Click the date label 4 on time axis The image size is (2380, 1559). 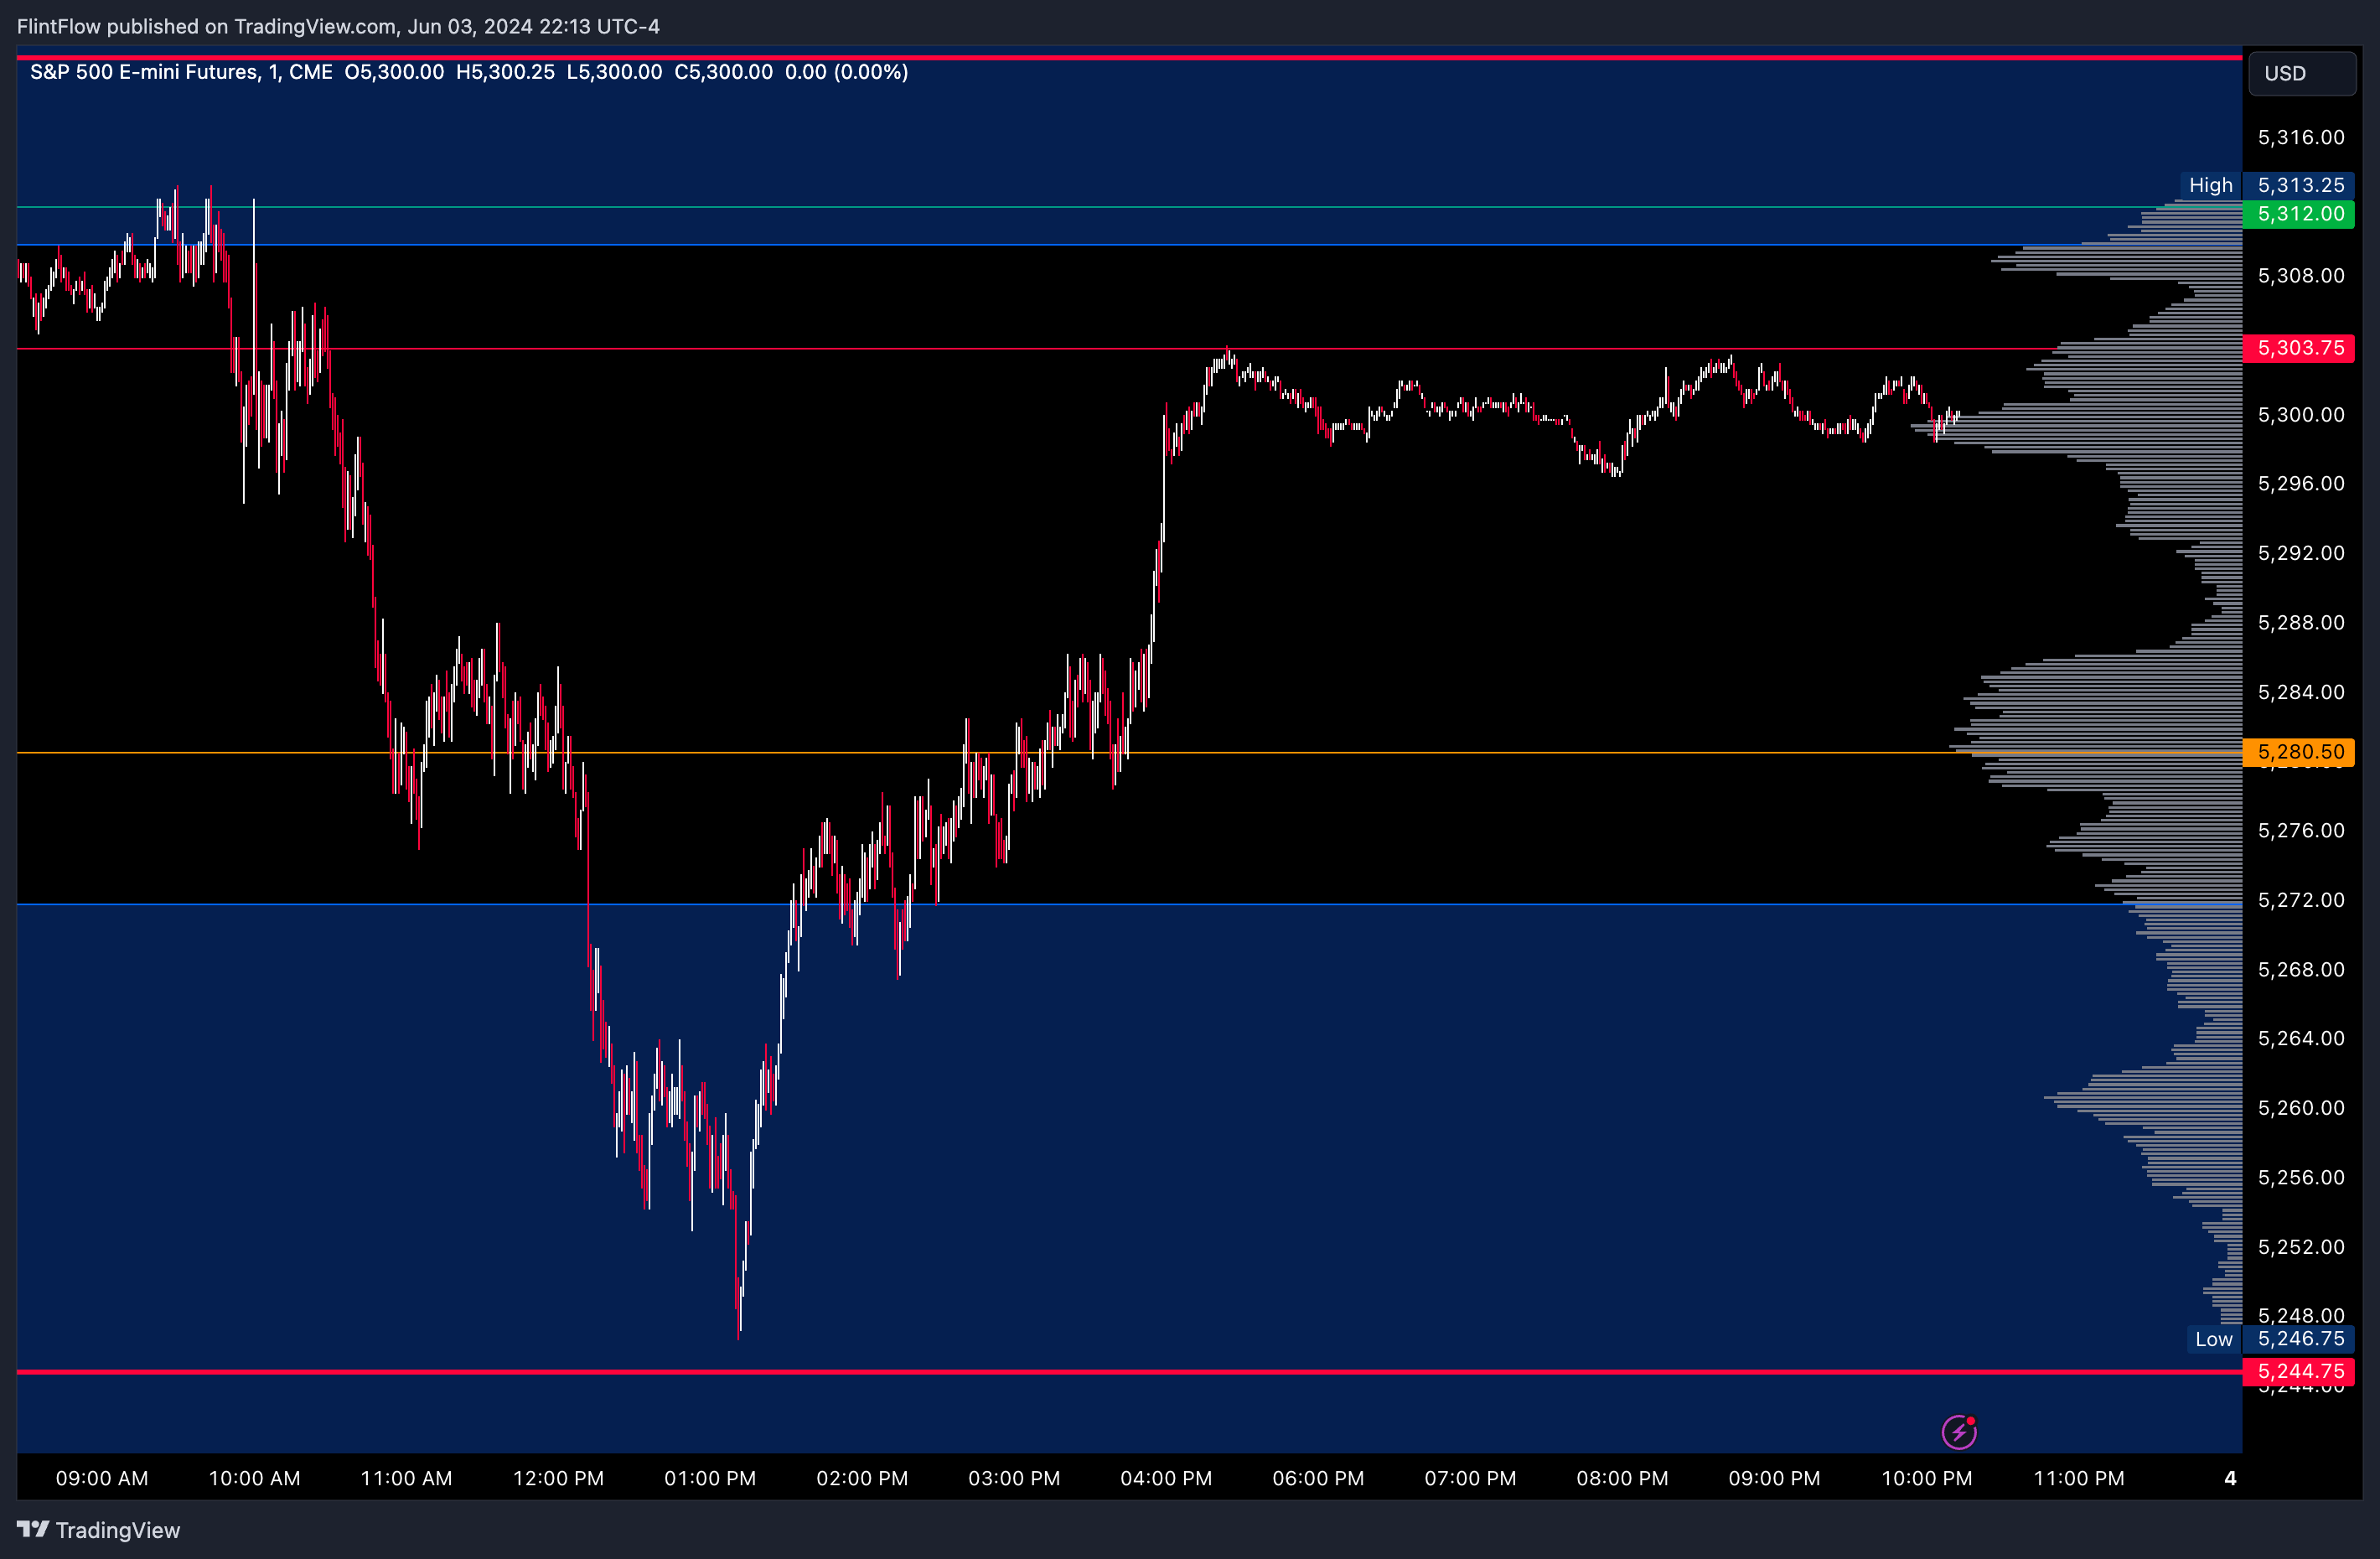[2230, 1478]
